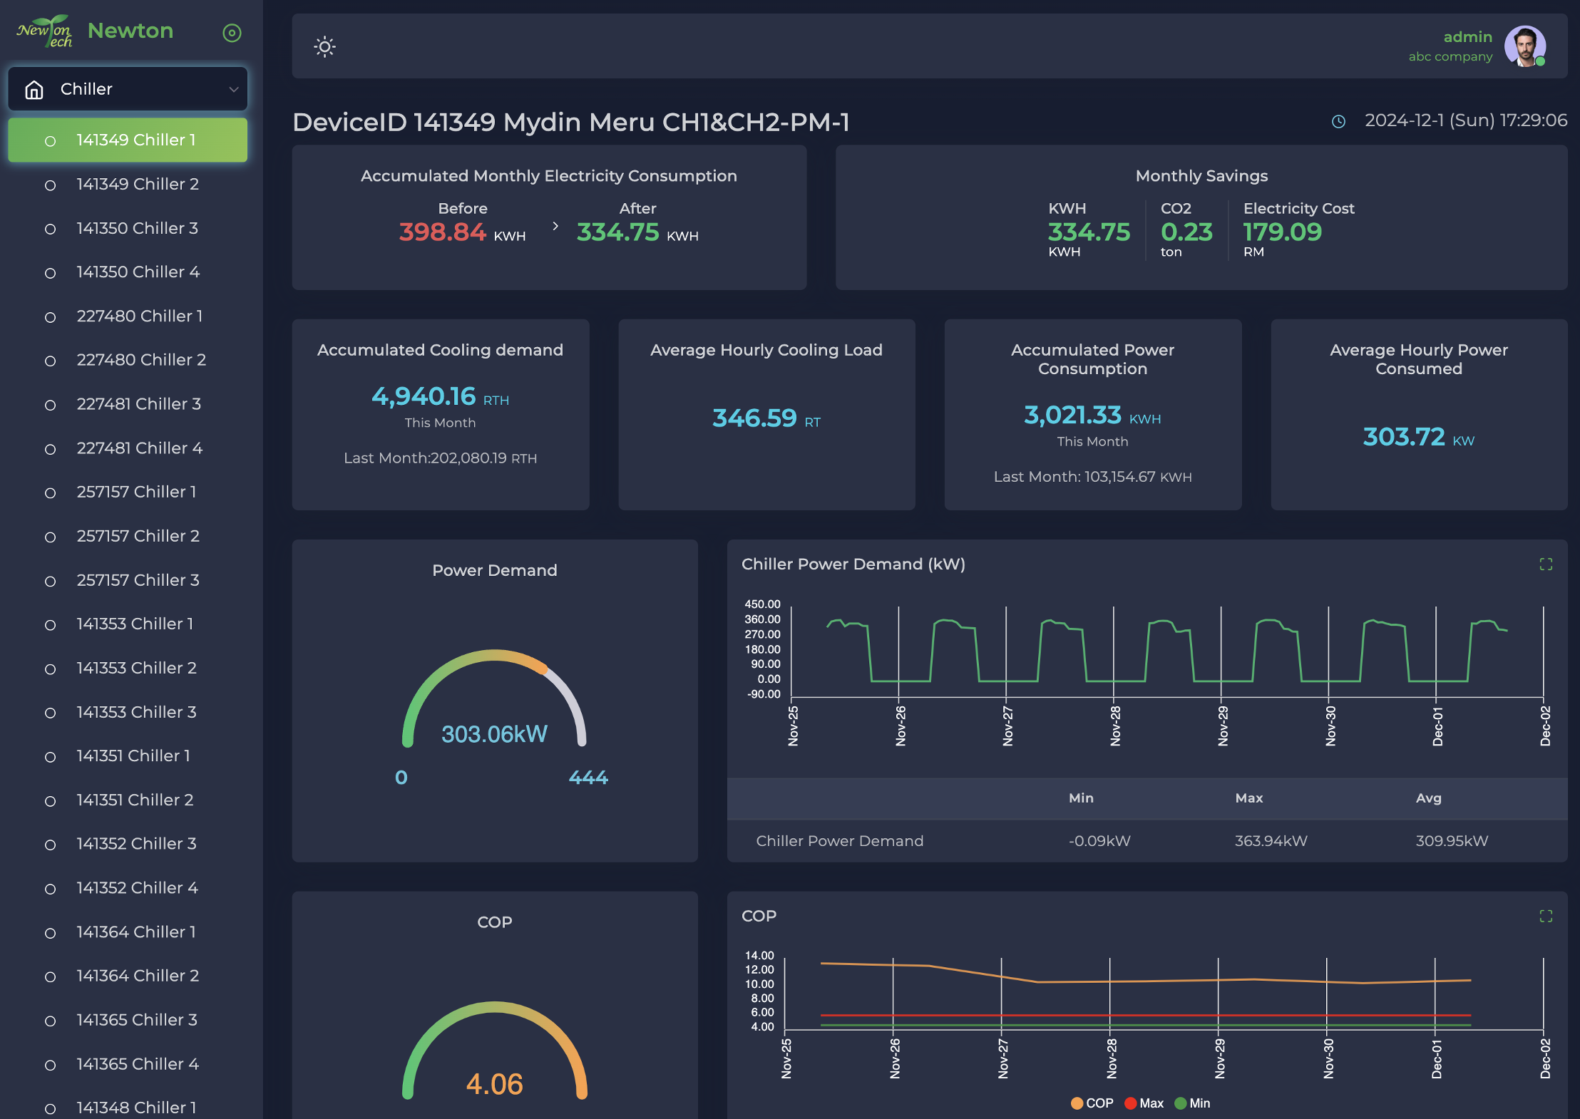
Task: Open 141349 Chiller 2
Action: coord(128,185)
